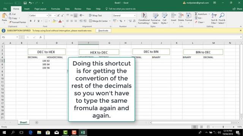This screenshot has width=243, height=136.
Task: Toggle Italic formatting
Action: click(x=35, y=21)
